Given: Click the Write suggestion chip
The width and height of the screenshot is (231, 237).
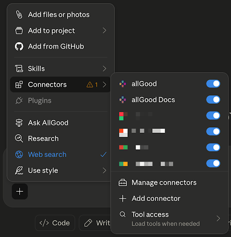Looking at the screenshot, I should click(95, 223).
